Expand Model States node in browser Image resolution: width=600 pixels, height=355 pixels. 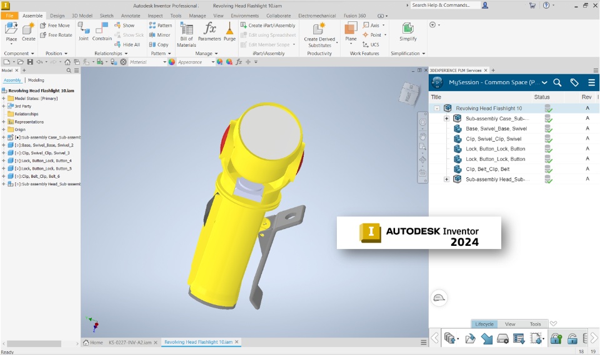(x=4, y=99)
